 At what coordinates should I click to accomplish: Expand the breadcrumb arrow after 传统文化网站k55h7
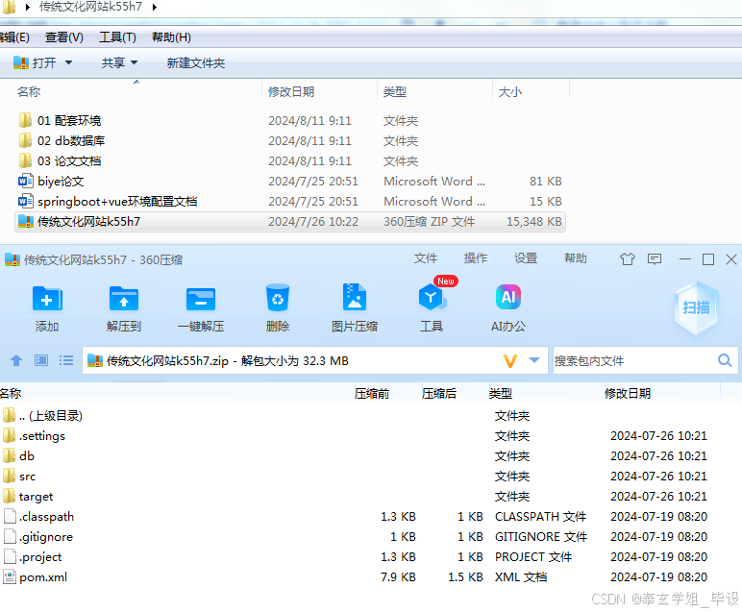[155, 7]
